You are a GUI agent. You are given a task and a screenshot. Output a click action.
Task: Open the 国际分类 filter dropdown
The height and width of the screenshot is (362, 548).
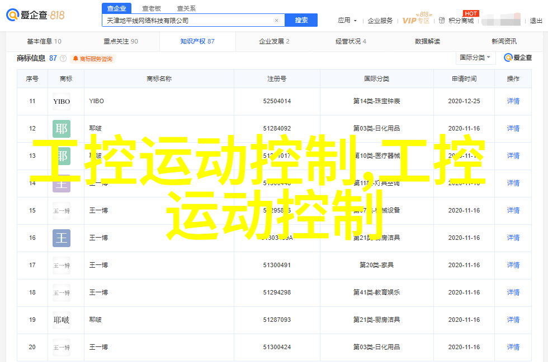(475, 57)
